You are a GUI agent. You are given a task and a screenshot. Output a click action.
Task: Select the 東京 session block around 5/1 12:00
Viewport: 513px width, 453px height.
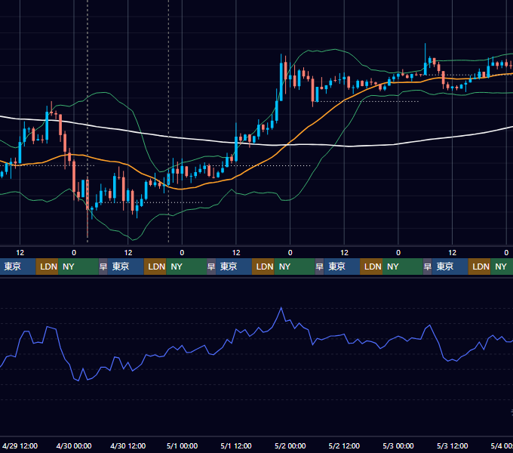coord(234,267)
